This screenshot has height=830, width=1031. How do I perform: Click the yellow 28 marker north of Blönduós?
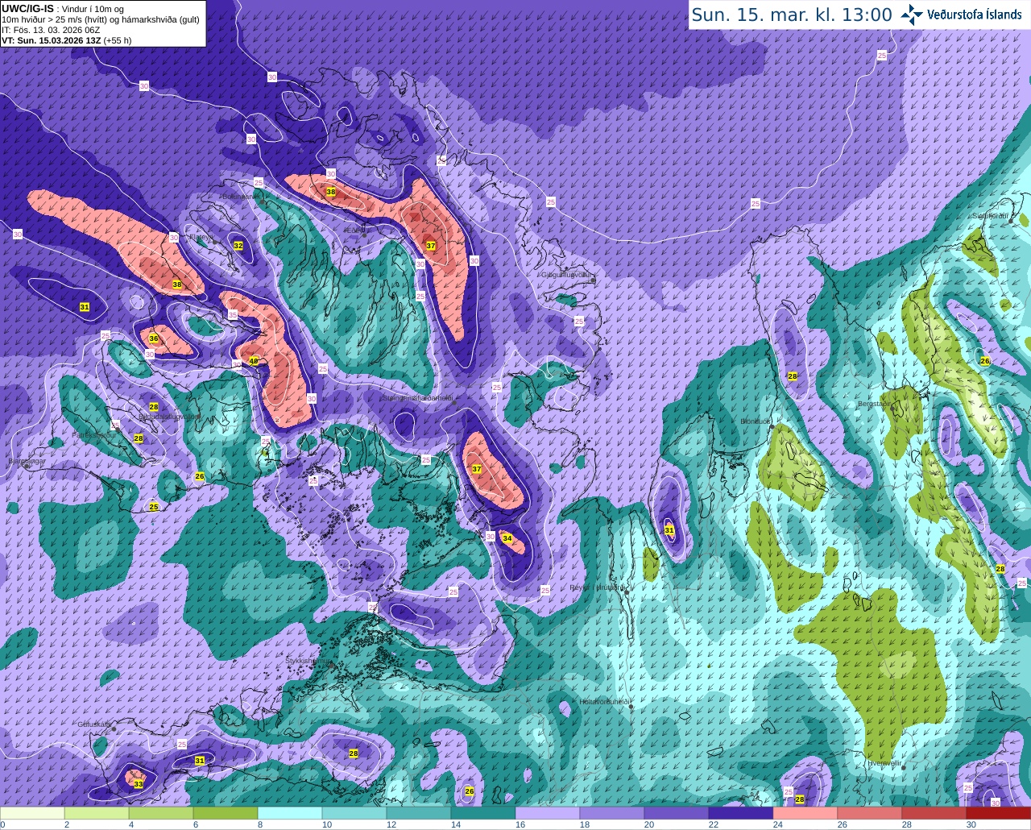(x=793, y=376)
